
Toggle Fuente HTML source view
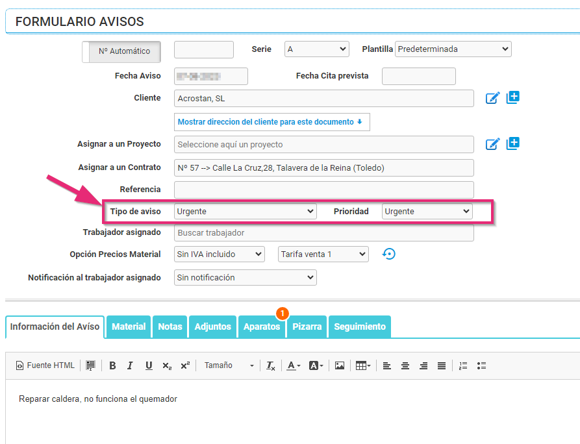[x=45, y=365]
